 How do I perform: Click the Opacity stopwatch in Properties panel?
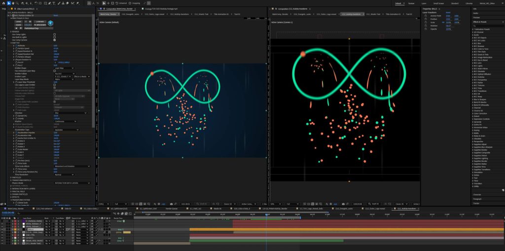coord(426,29)
